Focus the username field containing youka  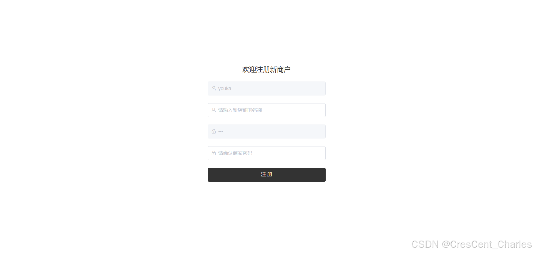pyautogui.click(x=266, y=88)
